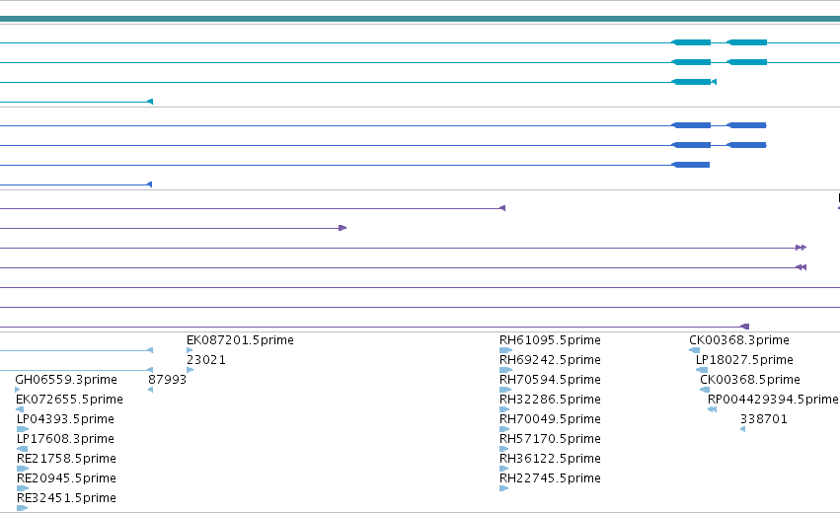Click the glyph under RH61095.5prime label

(505, 350)
